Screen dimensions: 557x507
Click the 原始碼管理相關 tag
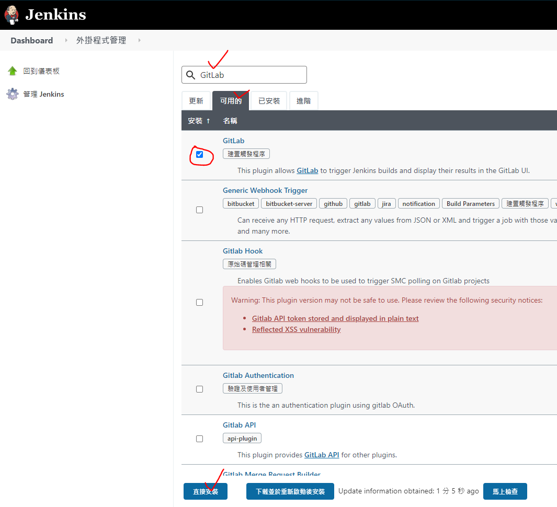click(x=249, y=264)
